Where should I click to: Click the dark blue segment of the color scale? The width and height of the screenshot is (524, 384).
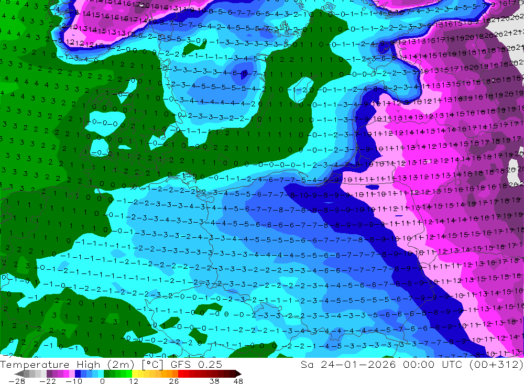78,374
